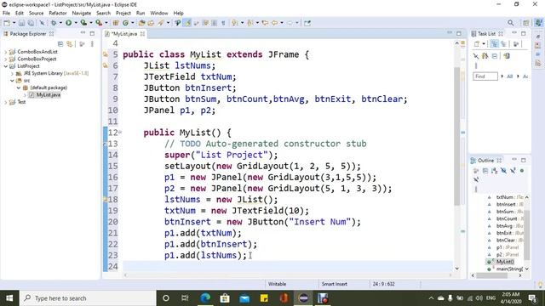Toggle Scheduled view in Task List
The image size is (545, 306).
503,44
